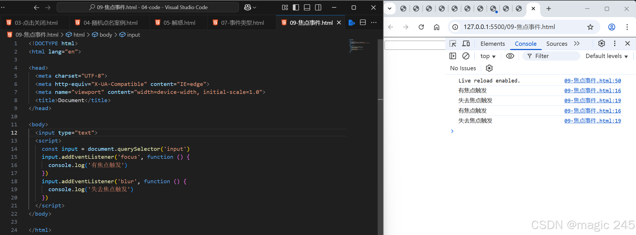This screenshot has width=636, height=235.
Task: Click the console prompt chevron
Action: point(452,131)
